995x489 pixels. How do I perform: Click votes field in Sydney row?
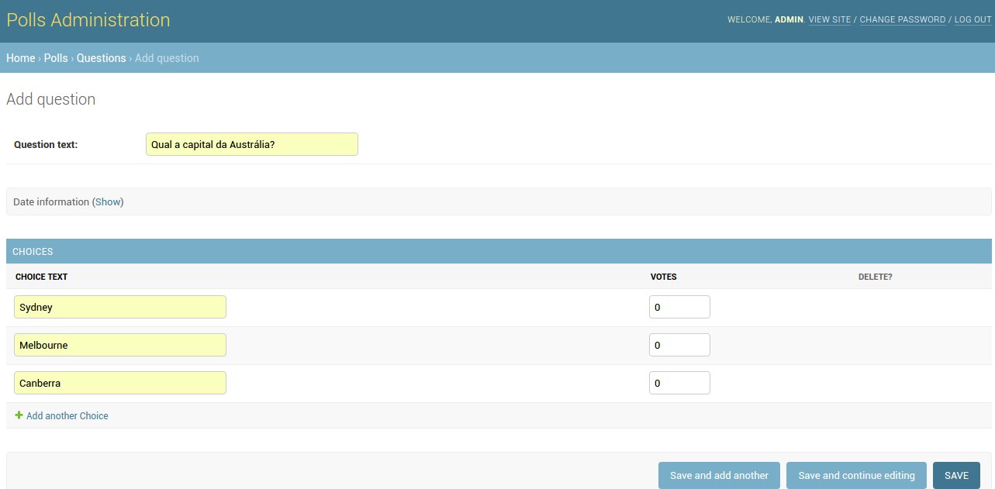click(679, 307)
